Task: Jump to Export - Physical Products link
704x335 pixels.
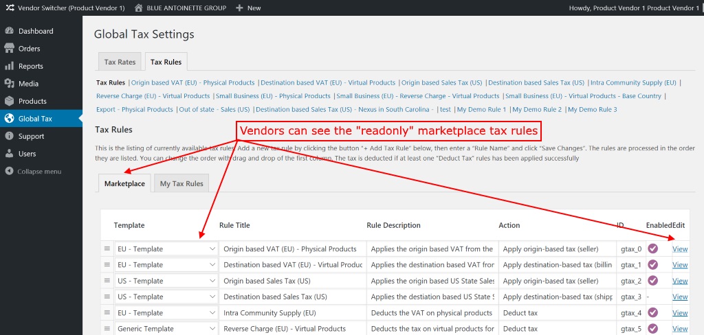Action: pos(135,109)
